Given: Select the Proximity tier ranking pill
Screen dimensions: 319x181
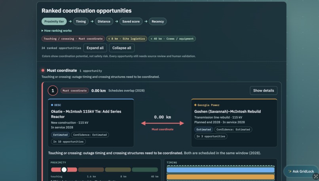Looking at the screenshot, I should coord(54,21).
